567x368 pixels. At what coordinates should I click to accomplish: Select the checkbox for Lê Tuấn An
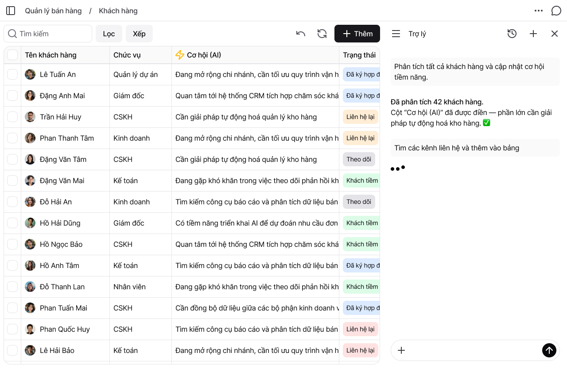(12, 74)
